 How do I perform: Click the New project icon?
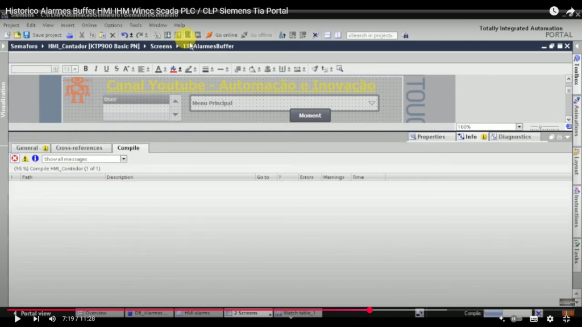click(x=7, y=35)
